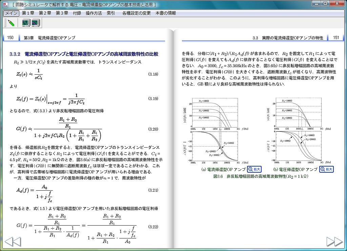Open the first waveform simulator icon
Viewport: 347px width, 251px height.
click(26, 23)
